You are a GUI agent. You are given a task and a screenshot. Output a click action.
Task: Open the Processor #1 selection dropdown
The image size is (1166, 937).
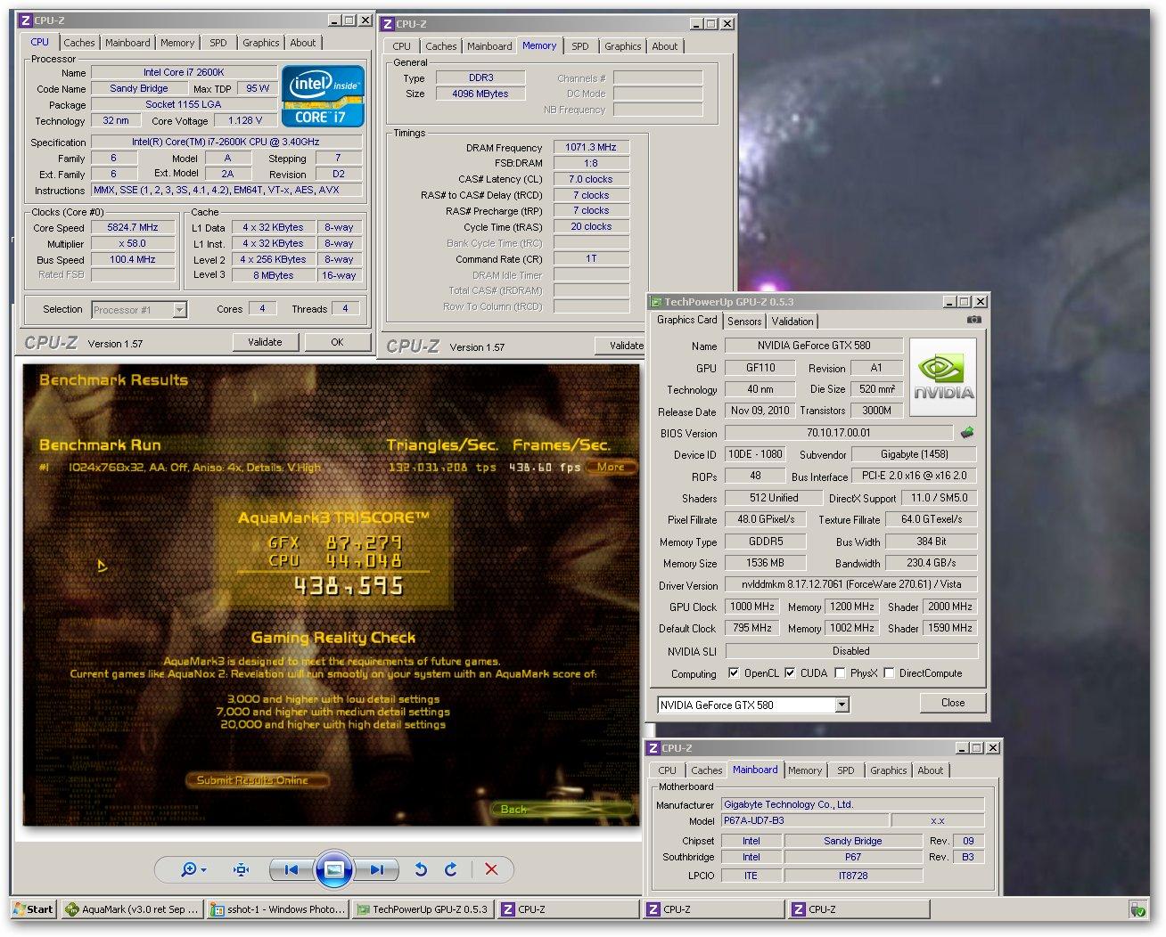(x=179, y=310)
